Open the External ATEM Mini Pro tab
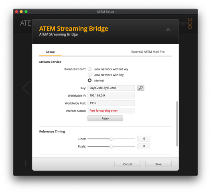The image size is (211, 193). (x=148, y=52)
